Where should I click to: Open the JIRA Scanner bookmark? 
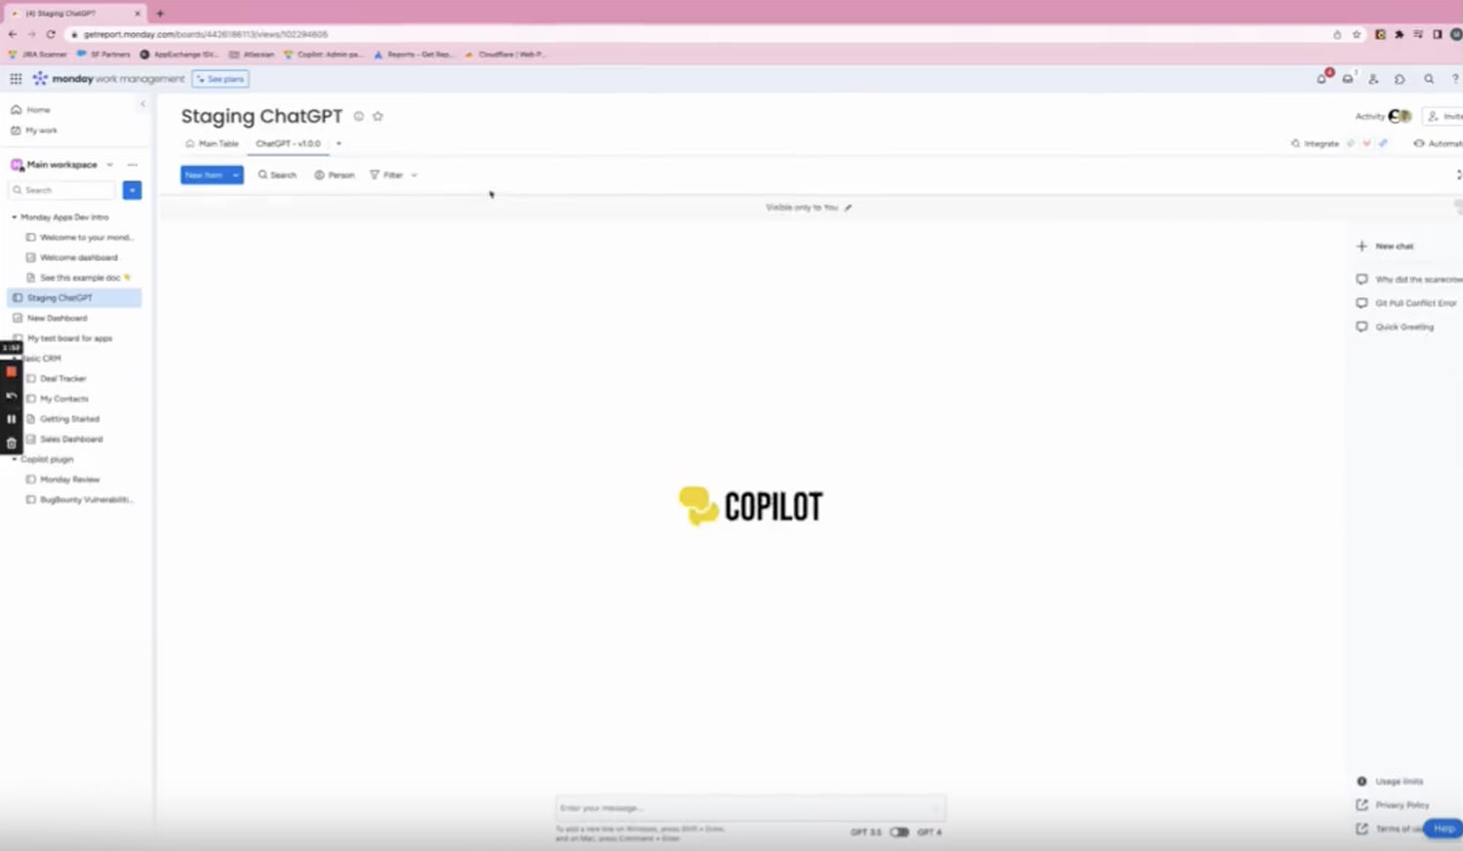(38, 55)
